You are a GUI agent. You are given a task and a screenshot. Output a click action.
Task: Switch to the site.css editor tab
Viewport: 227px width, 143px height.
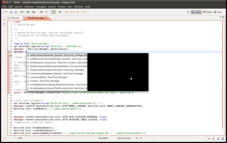(x=14, y=18)
